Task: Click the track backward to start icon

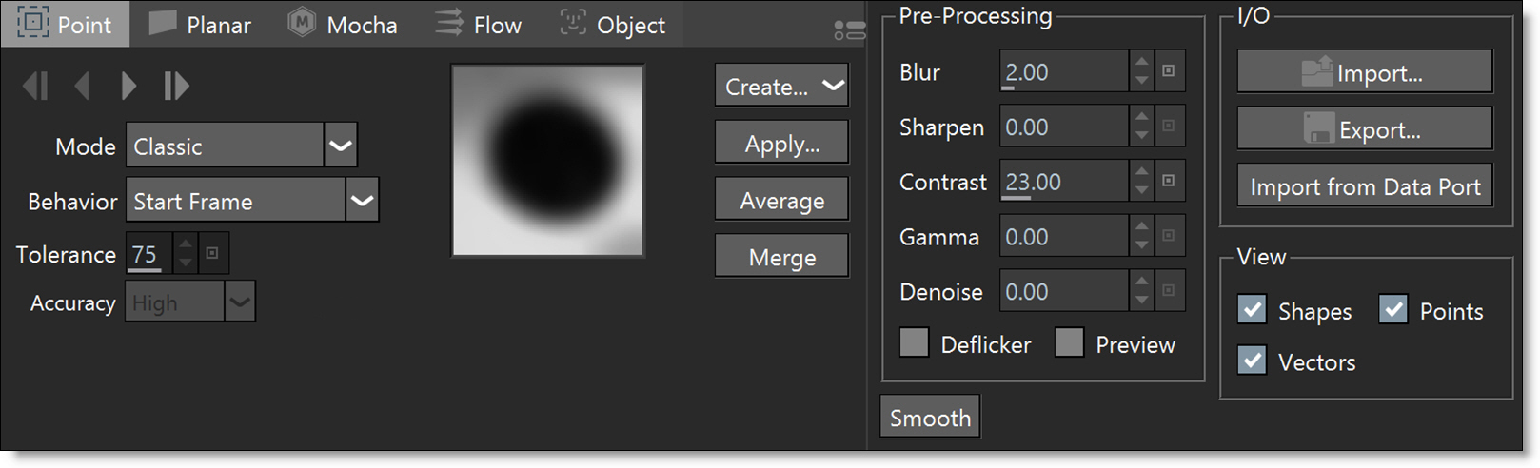Action: coord(34,87)
